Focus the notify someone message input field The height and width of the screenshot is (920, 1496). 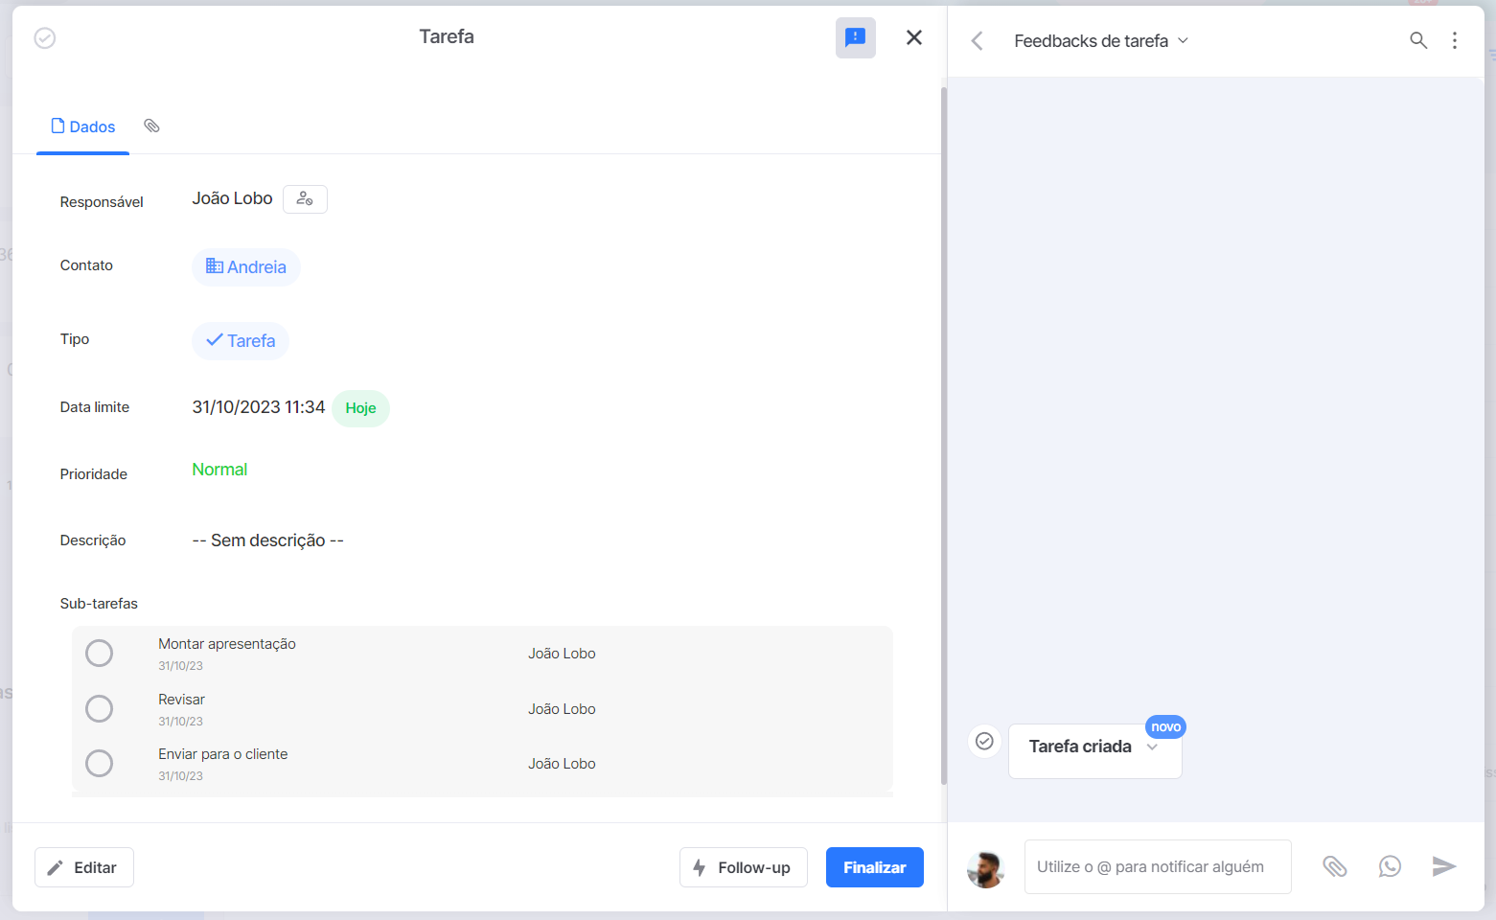coord(1158,867)
